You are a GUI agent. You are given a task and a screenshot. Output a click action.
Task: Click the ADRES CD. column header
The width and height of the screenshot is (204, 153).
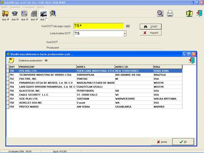[134, 67]
